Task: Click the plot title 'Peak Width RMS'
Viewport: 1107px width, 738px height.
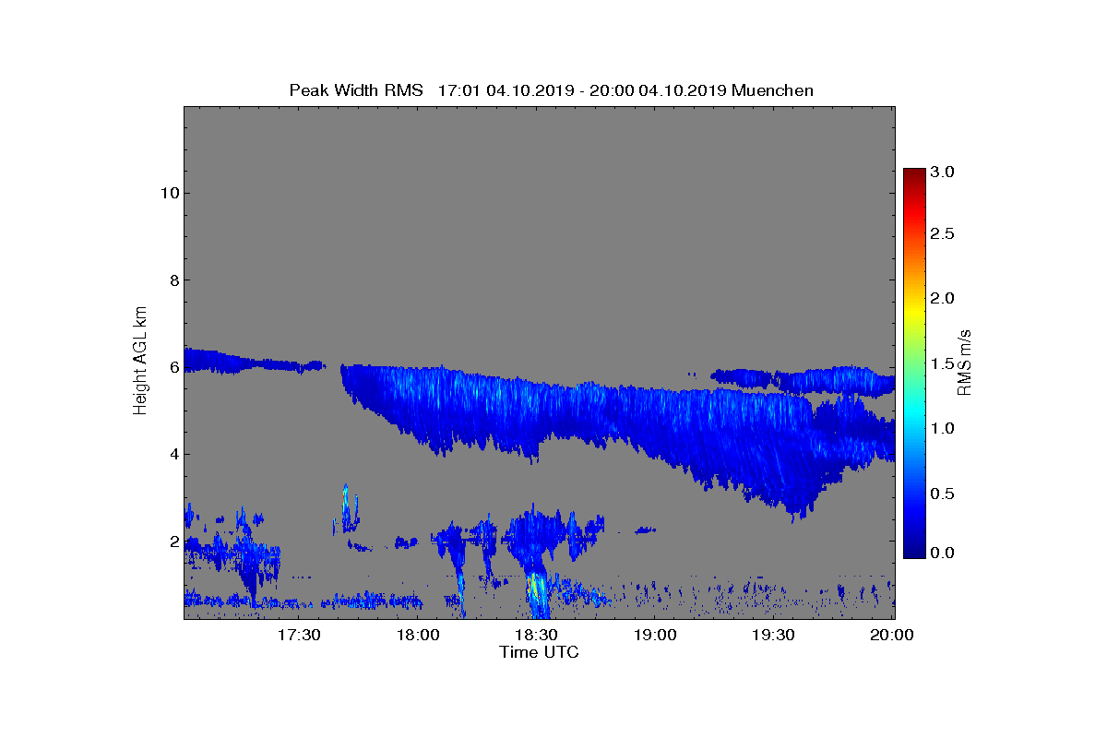Action: click(x=356, y=90)
